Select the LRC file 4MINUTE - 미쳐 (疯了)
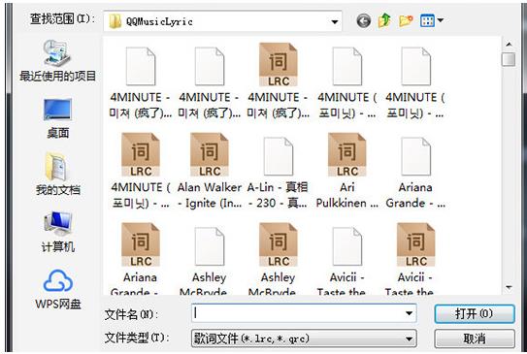Screen dimensions: 527x354 (278, 81)
